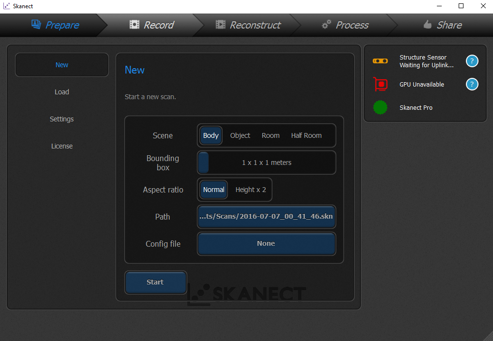Viewport: 493px width, 341px height.
Task: Click the Path label
Action: pyautogui.click(x=163, y=217)
